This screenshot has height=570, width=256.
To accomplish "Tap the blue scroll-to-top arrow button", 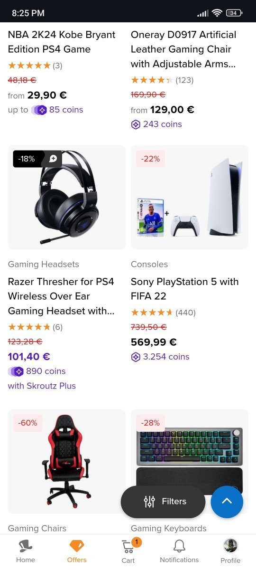I will pyautogui.click(x=227, y=502).
